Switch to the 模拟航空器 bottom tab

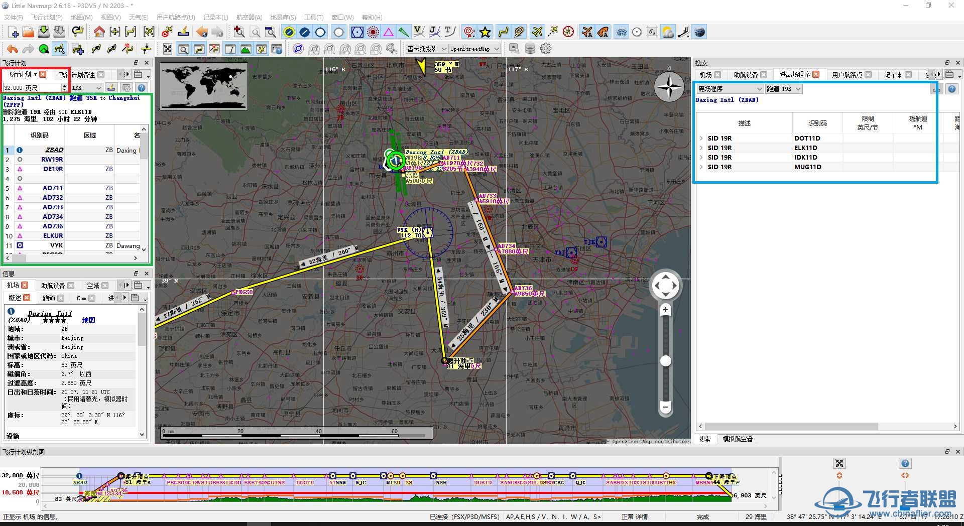coord(738,439)
